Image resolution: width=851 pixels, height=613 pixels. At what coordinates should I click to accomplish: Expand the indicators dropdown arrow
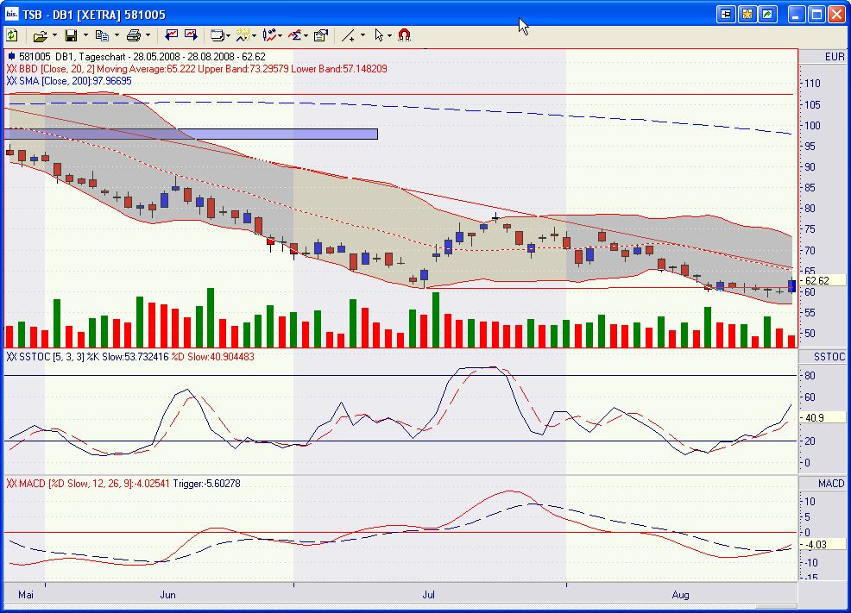(x=306, y=36)
